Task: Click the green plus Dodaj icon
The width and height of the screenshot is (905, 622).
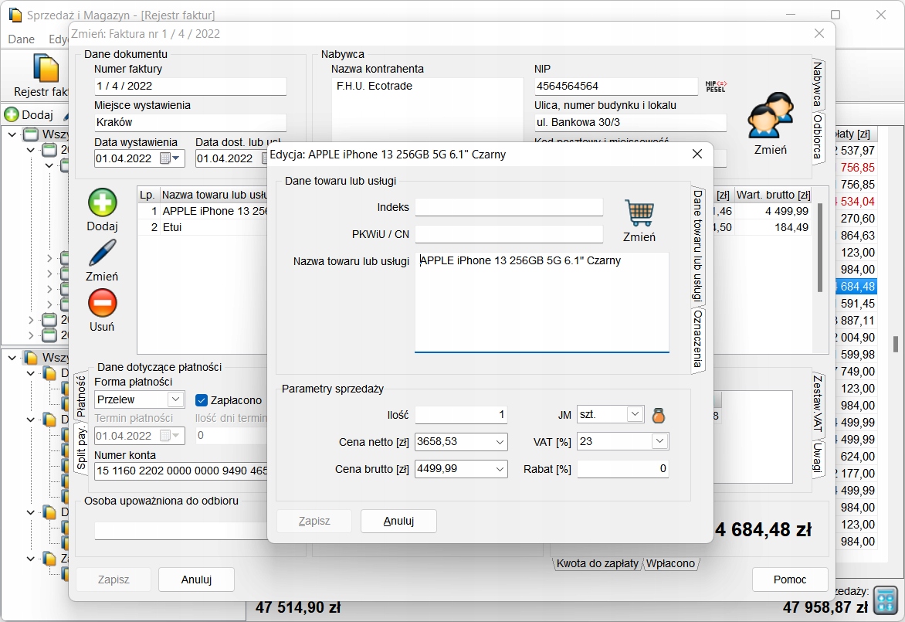Action: tap(102, 202)
